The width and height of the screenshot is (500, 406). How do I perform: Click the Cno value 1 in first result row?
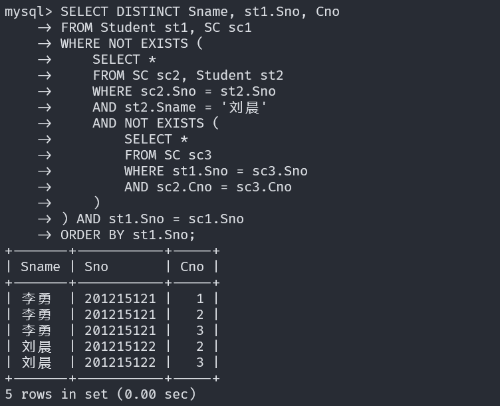pyautogui.click(x=199, y=298)
